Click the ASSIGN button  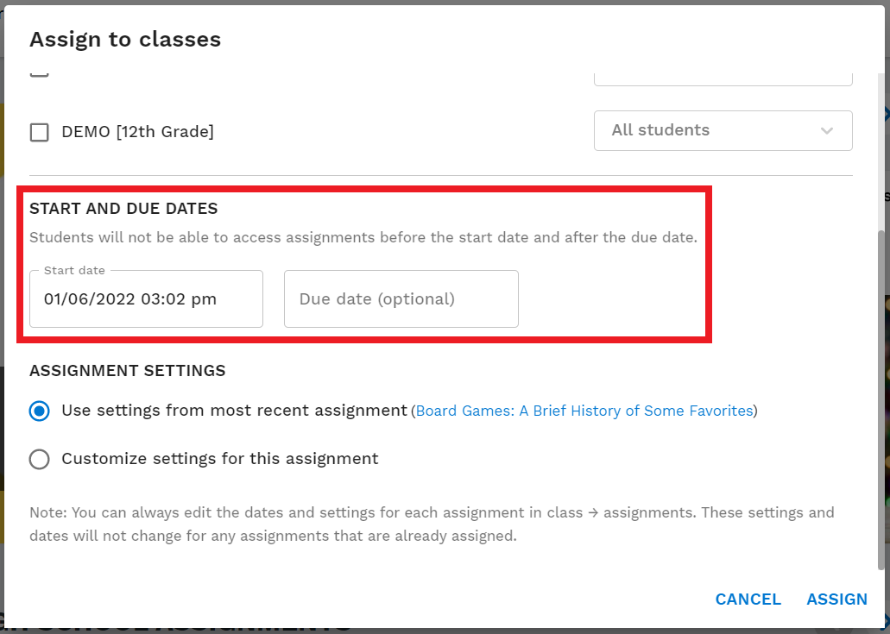tap(836, 599)
